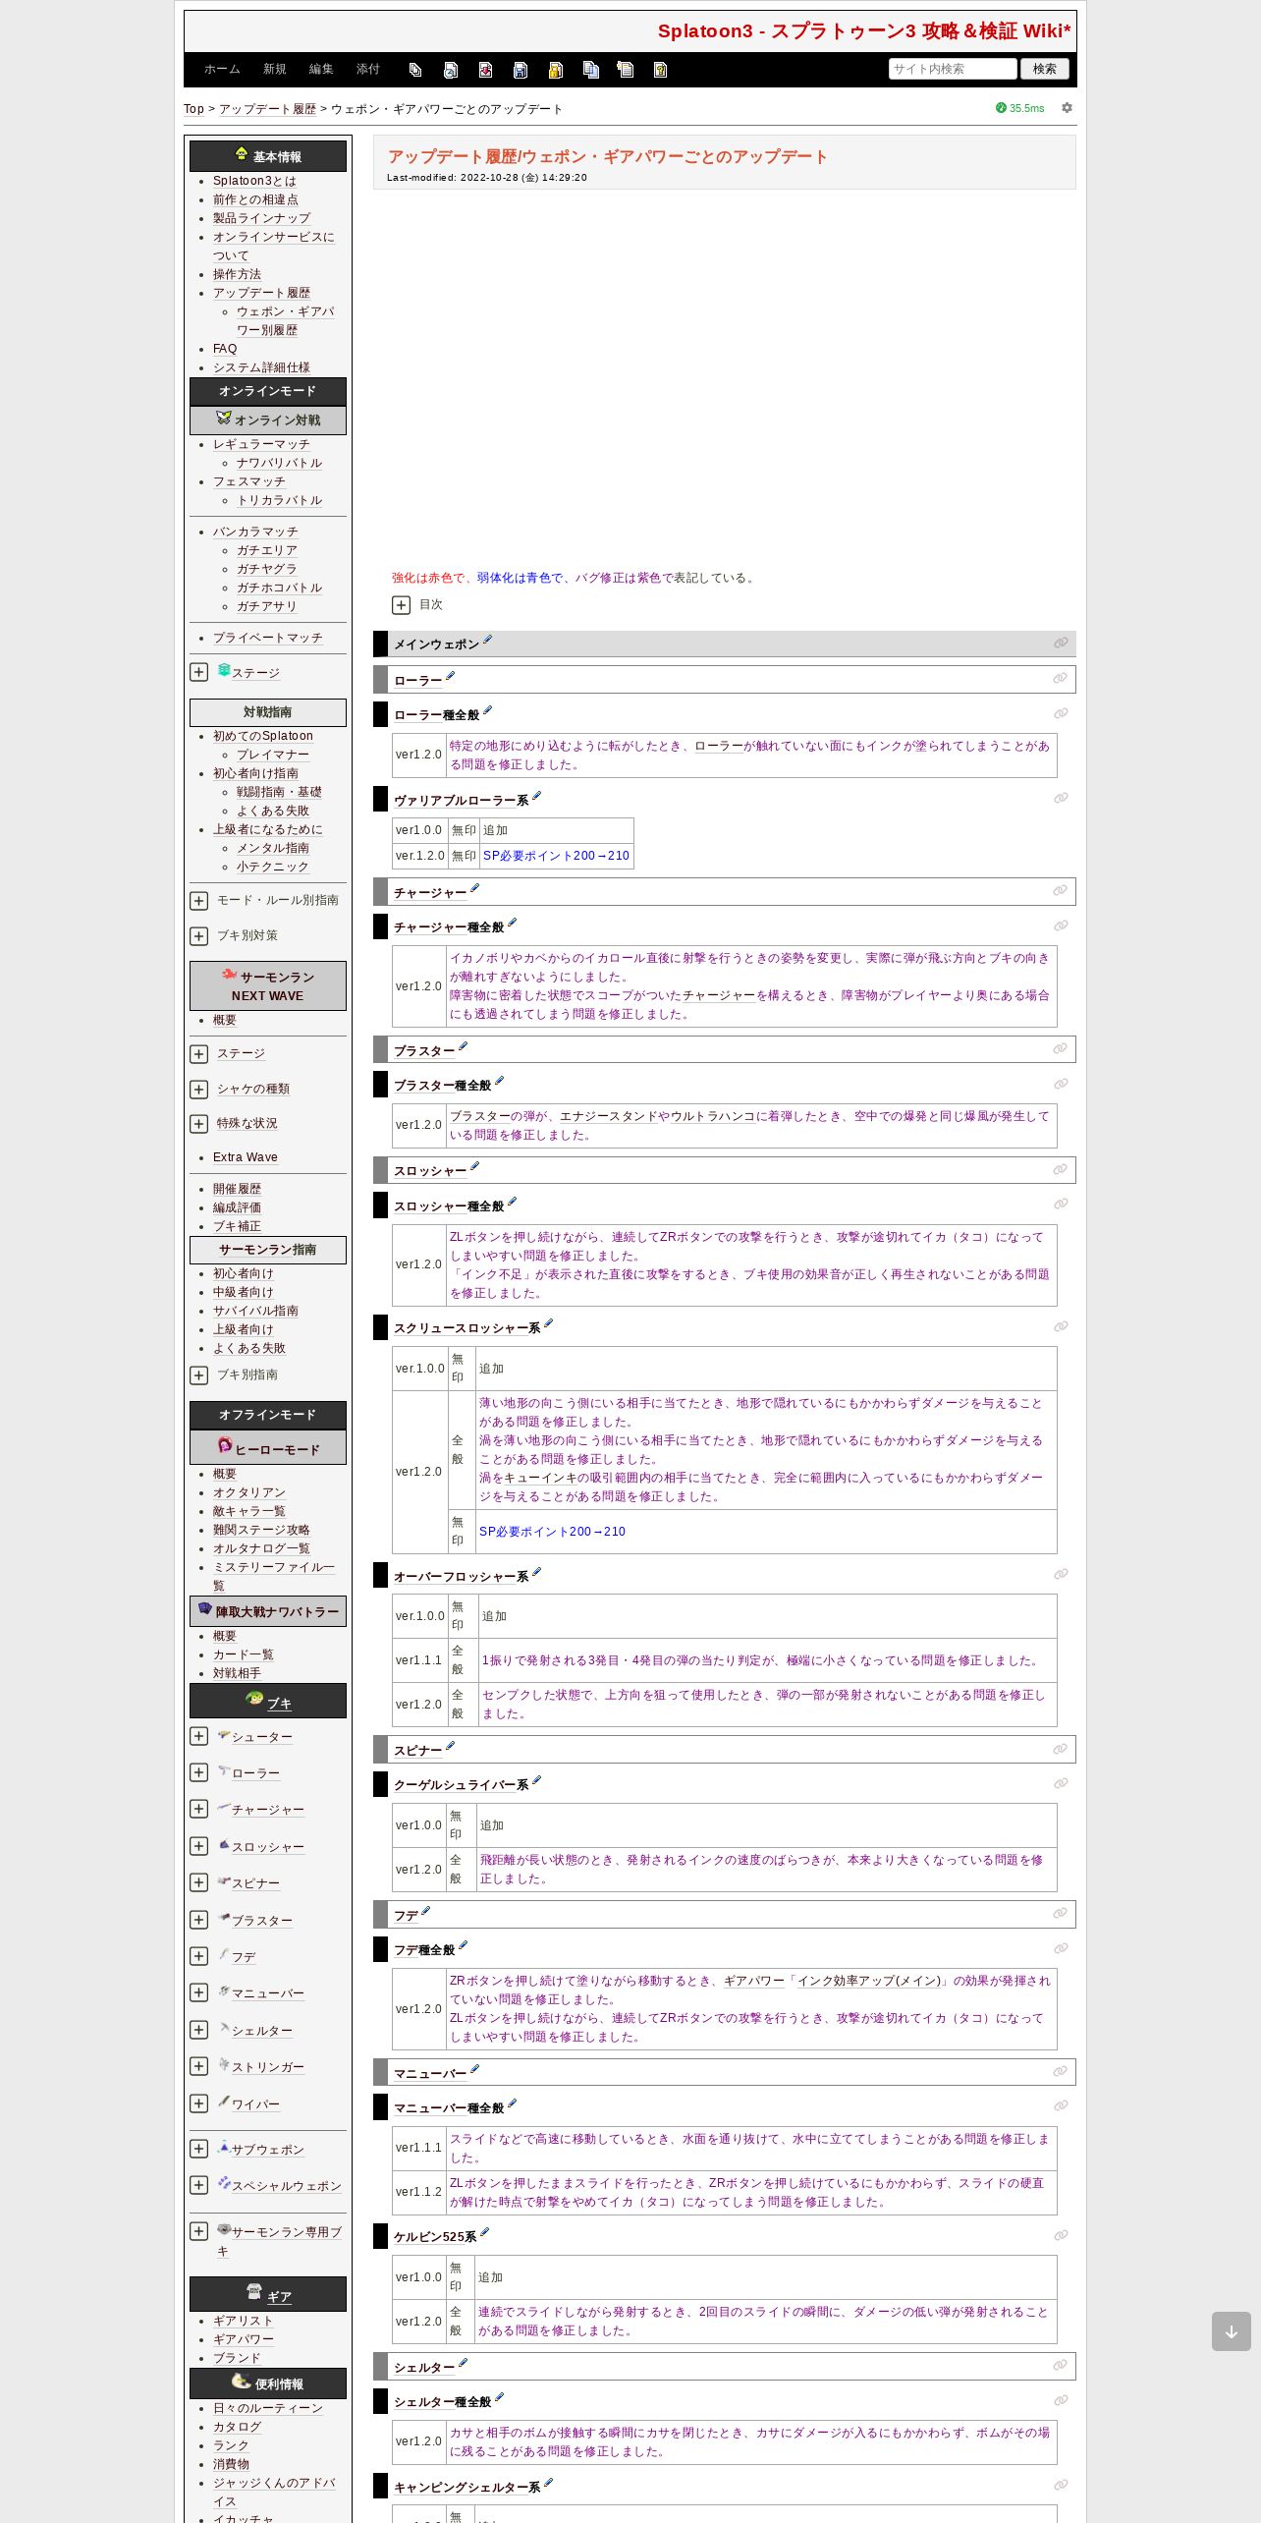Open the ガチエリア sidebar link
The image size is (1261, 2523).
point(267,551)
